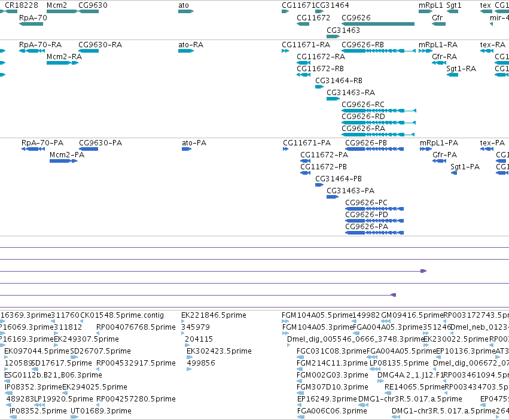Click the CG31464-RB transcript glyph

click(319, 87)
